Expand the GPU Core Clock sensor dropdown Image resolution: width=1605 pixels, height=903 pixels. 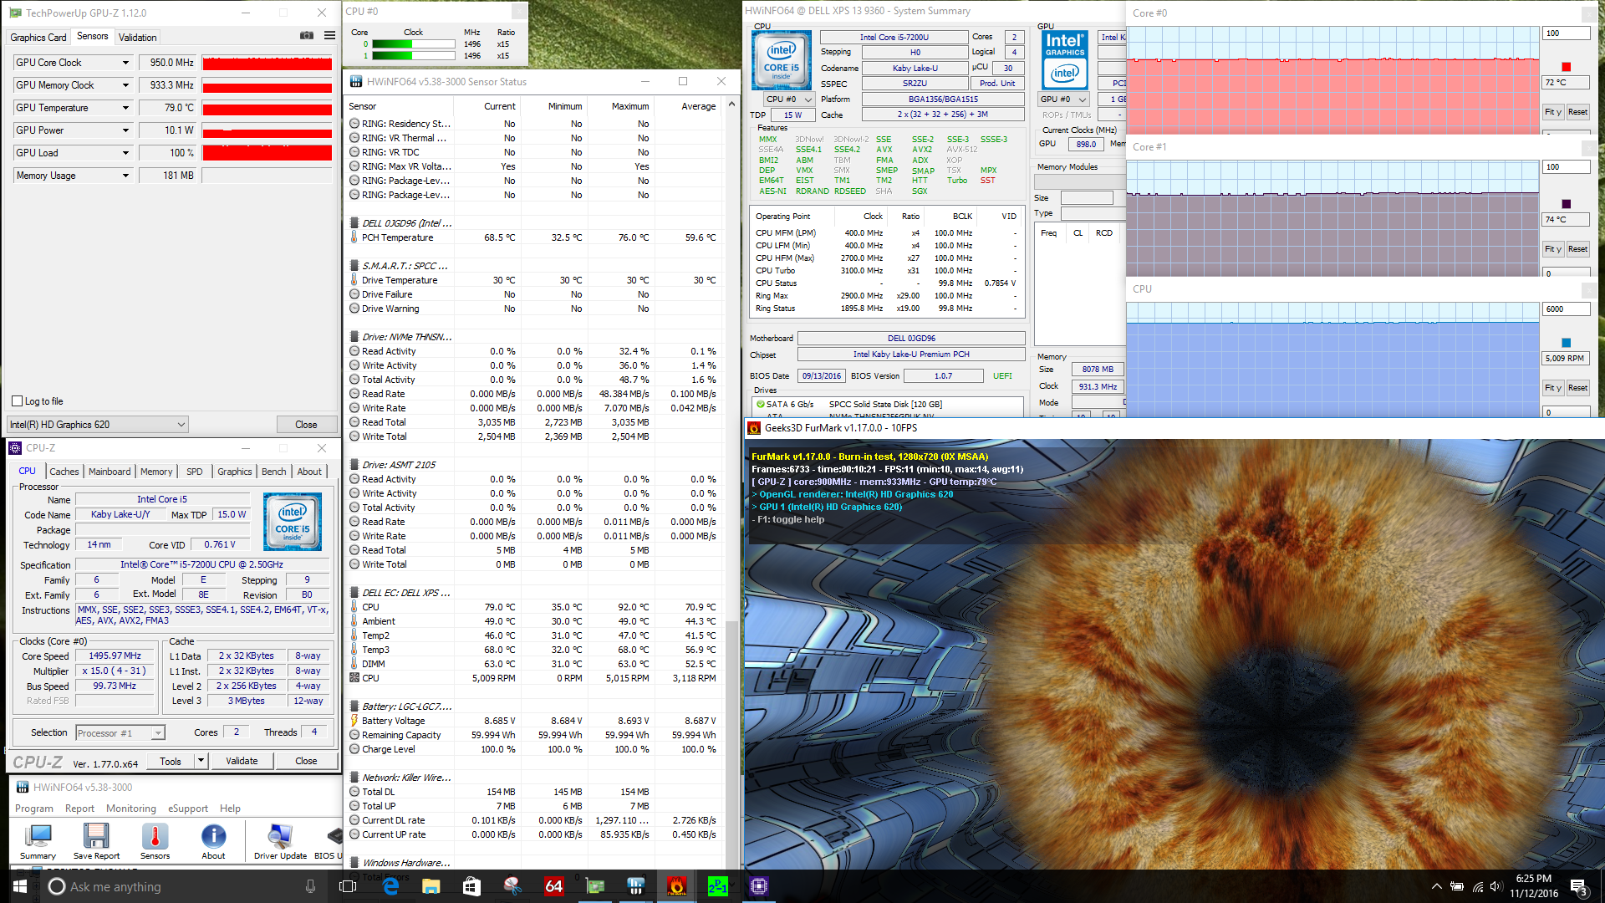click(125, 63)
